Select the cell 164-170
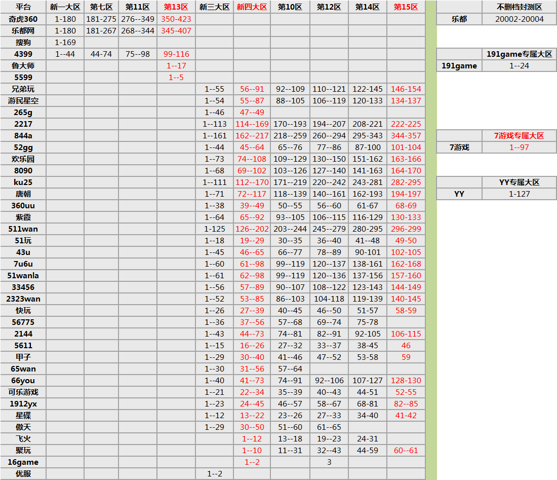This screenshot has height=480, width=557. point(406,171)
